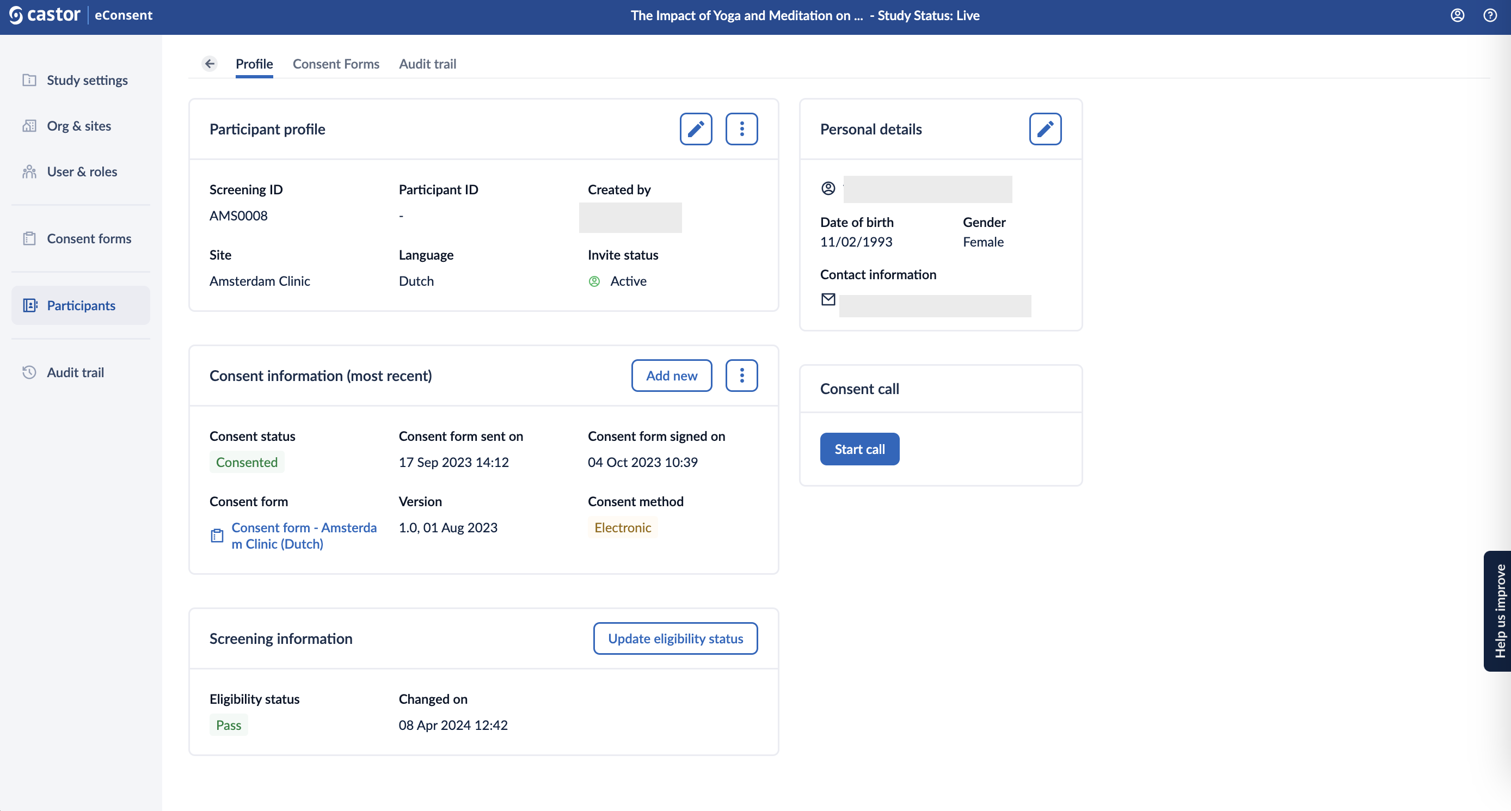Switch to the Consent Forms tab
Screen dimensions: 1511x811
pyautogui.click(x=336, y=63)
